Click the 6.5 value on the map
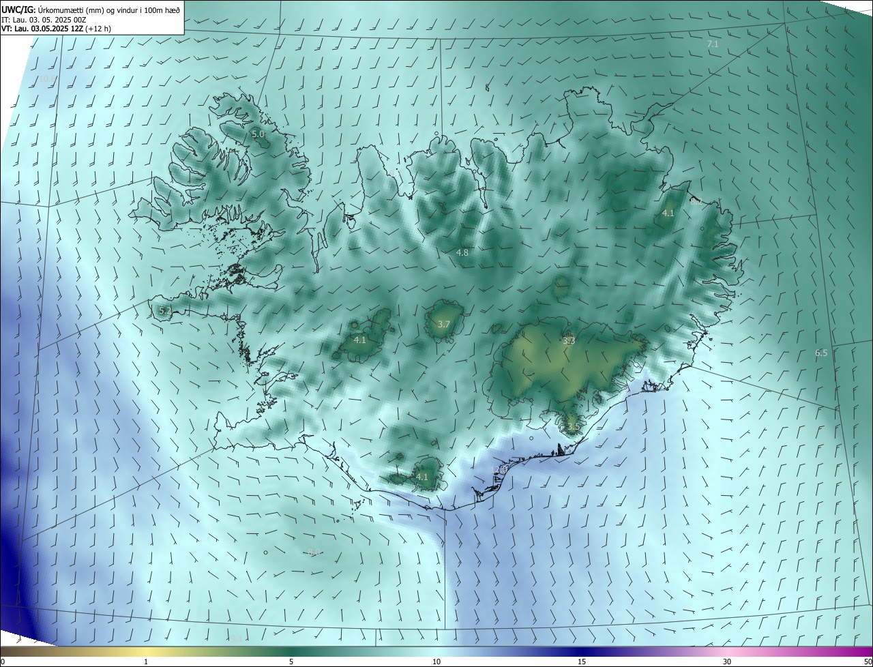873x667 pixels. tap(821, 353)
